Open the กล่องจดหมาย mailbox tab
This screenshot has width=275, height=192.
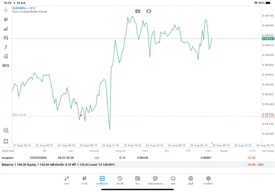155,180
